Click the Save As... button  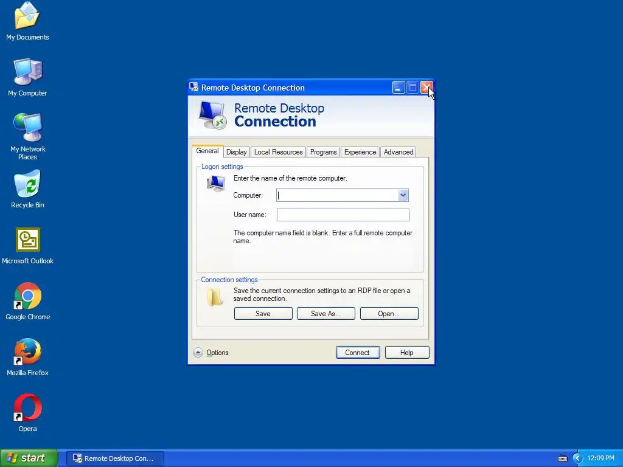(x=326, y=313)
